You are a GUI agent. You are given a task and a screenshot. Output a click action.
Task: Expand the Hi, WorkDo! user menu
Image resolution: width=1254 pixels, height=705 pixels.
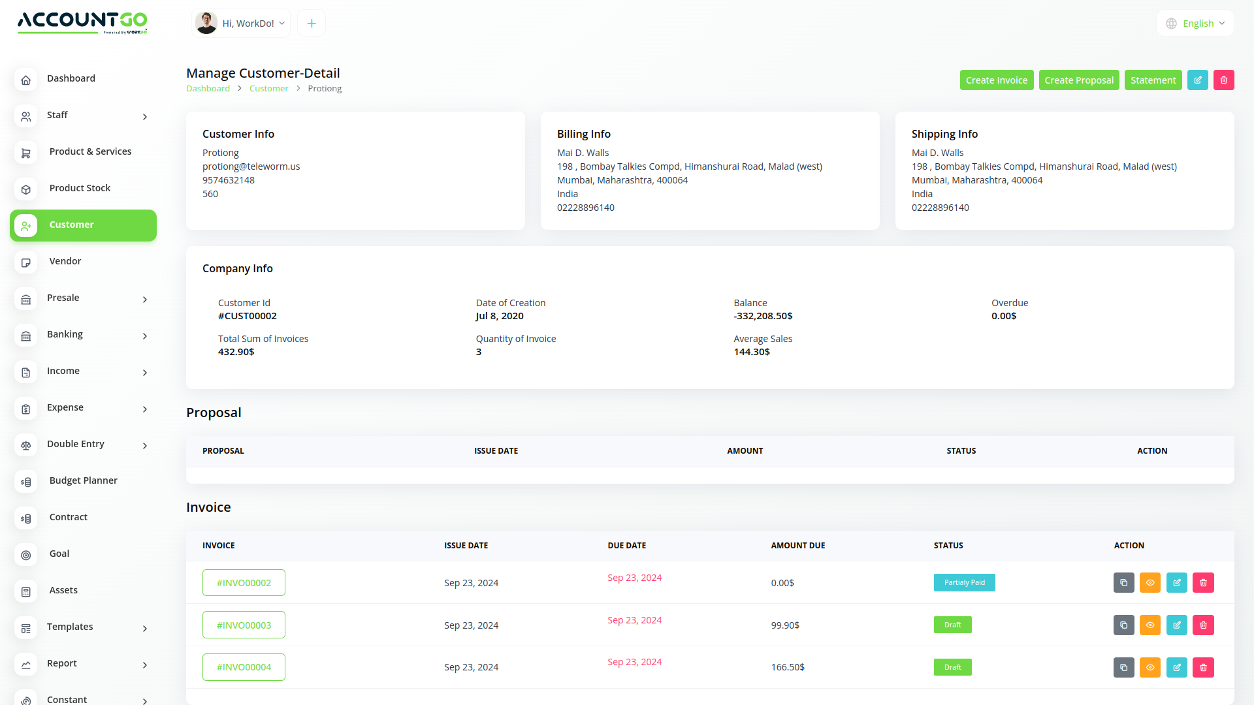241,23
